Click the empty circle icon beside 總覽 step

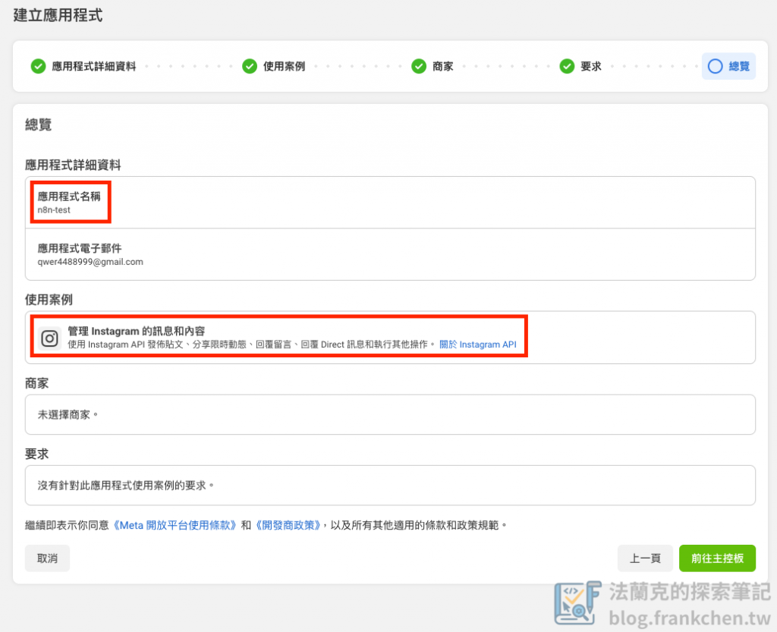[x=715, y=66]
